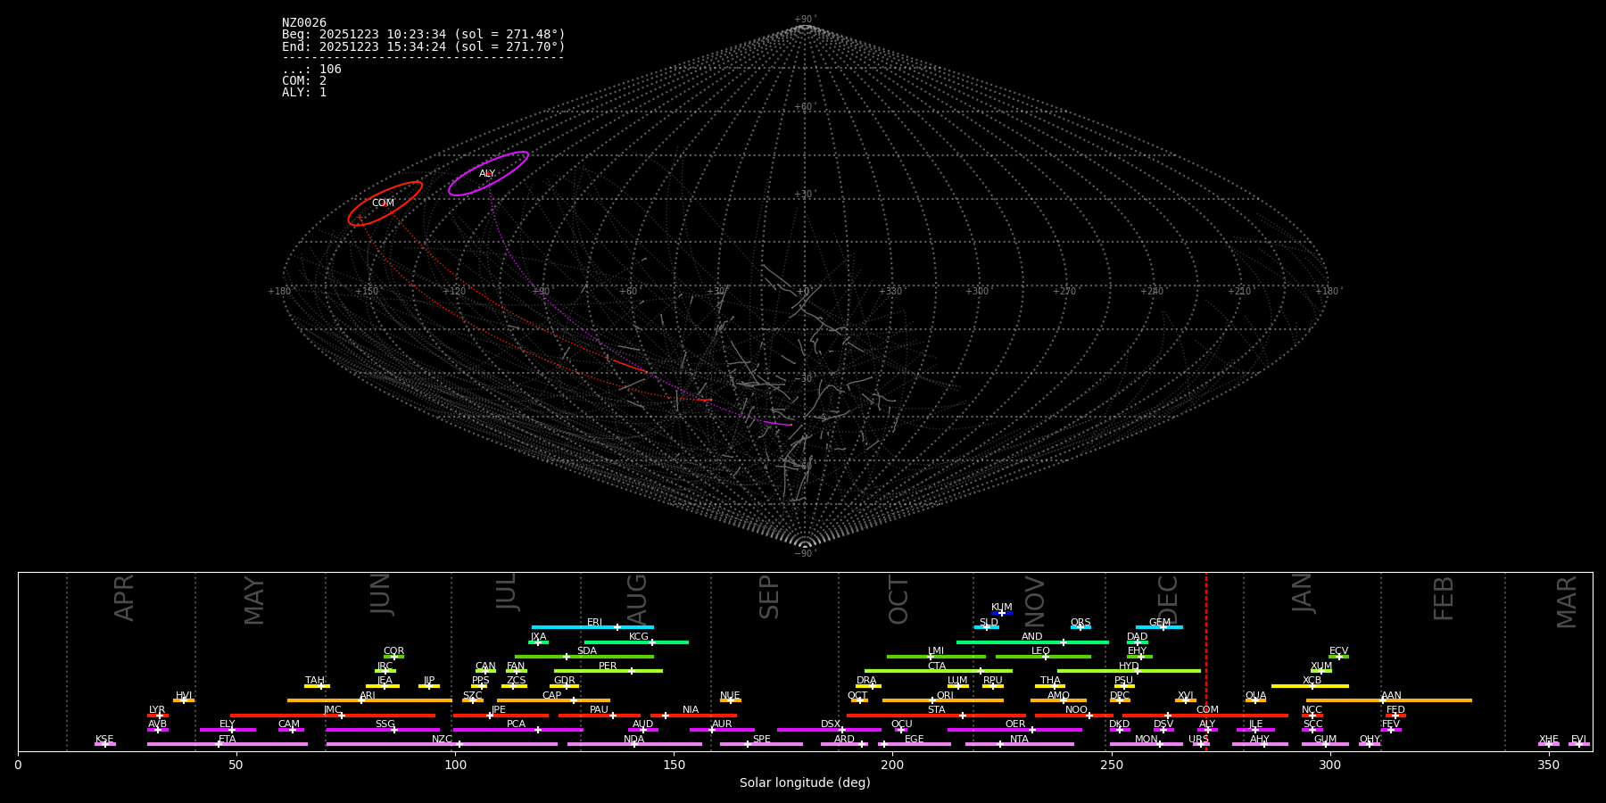Click the EHY shower label
This screenshot has height=803, width=1606.
(1138, 651)
